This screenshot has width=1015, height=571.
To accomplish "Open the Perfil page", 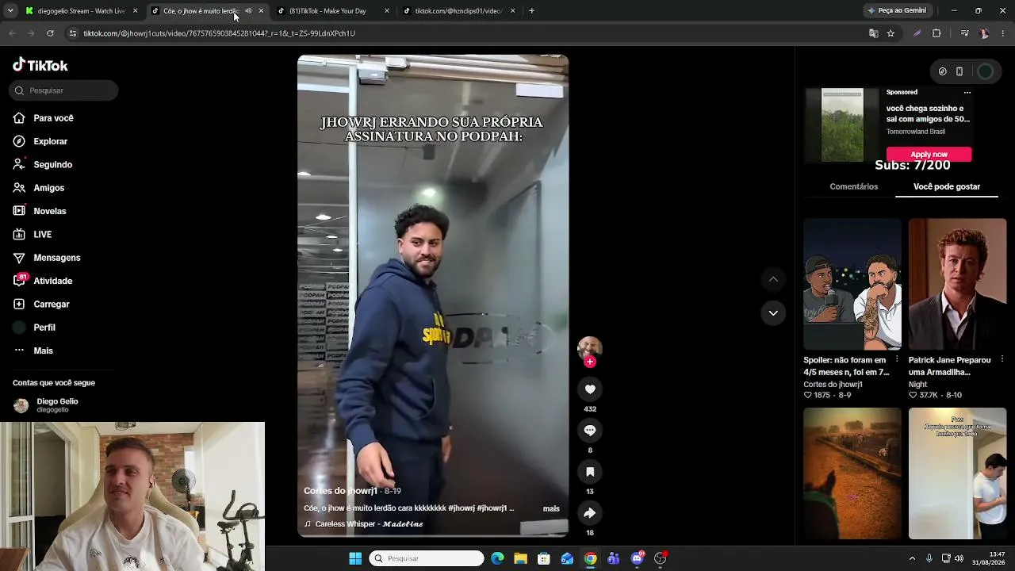I will 44,328.
